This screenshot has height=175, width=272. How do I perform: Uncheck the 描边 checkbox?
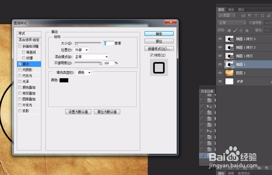click(20, 64)
